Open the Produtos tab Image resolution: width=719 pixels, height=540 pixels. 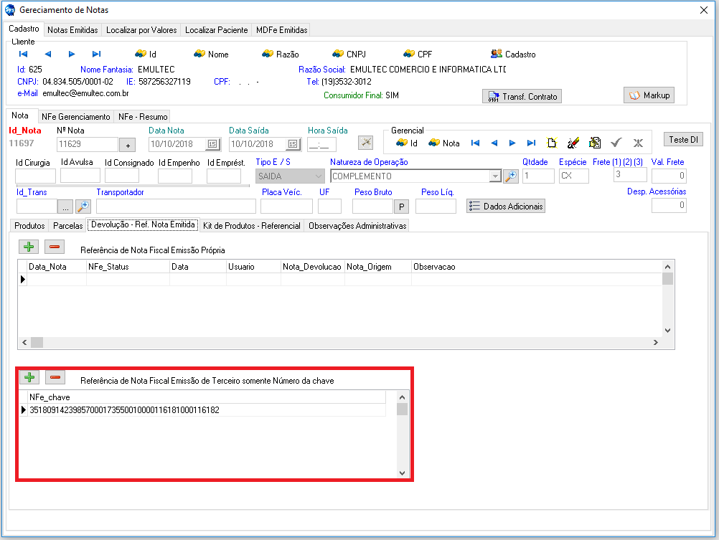click(x=29, y=225)
